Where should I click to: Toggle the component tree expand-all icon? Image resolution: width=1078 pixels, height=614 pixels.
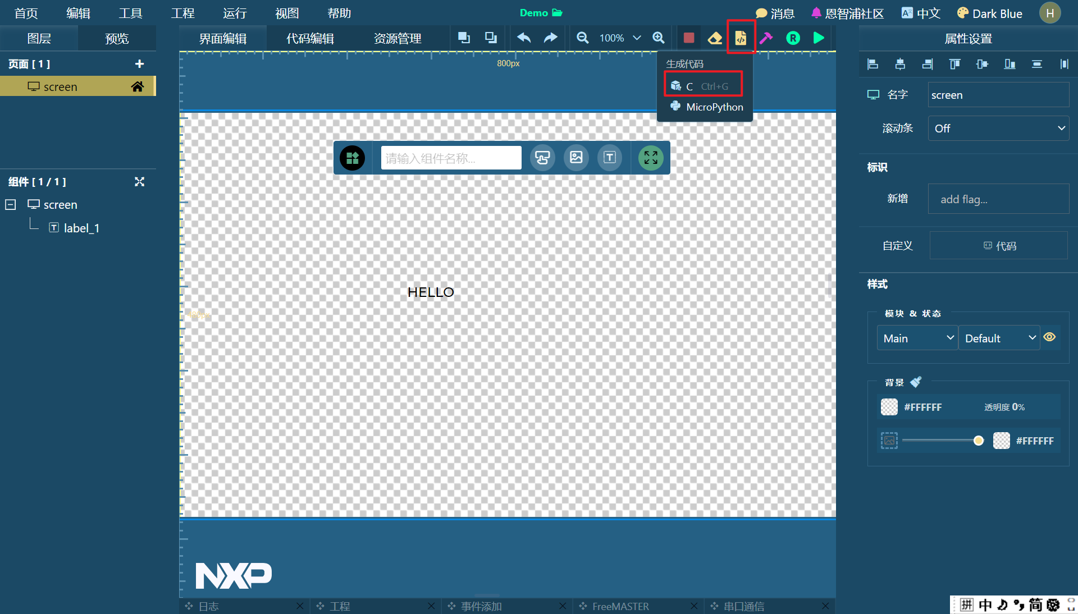point(139,182)
